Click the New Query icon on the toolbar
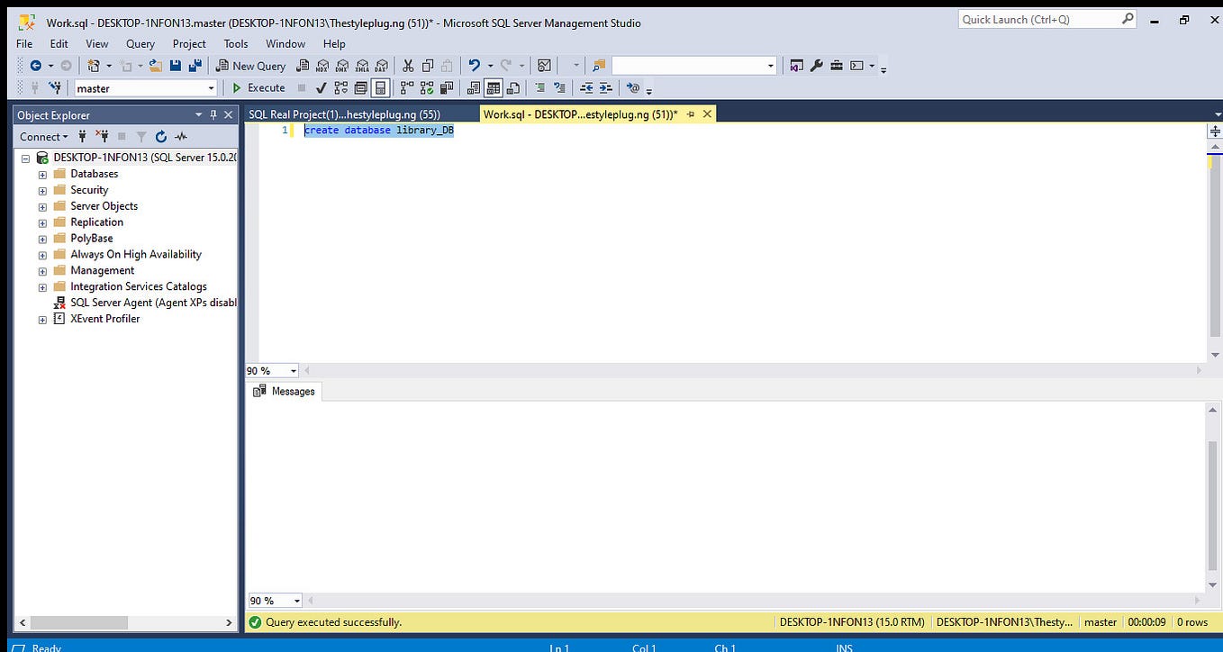Viewport: 1223px width, 652px height. point(250,65)
